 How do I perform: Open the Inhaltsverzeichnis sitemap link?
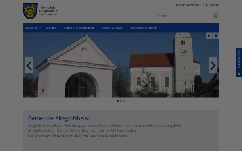188,5
